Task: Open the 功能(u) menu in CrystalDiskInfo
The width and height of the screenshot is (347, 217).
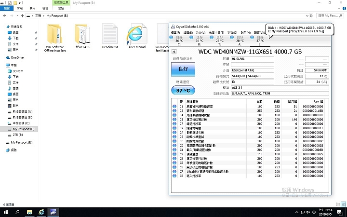Action: pos(201,33)
